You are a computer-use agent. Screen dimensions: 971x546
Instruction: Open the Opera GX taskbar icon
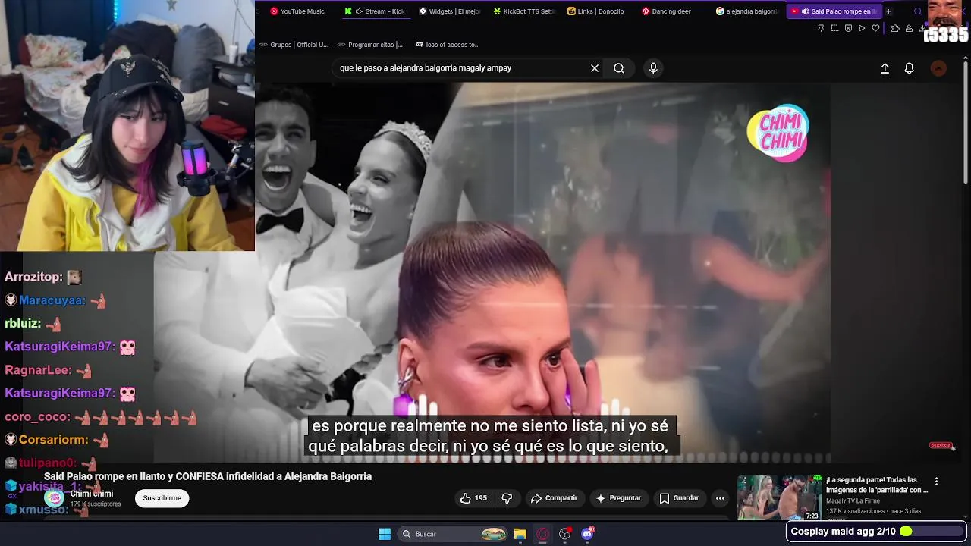[542, 534]
